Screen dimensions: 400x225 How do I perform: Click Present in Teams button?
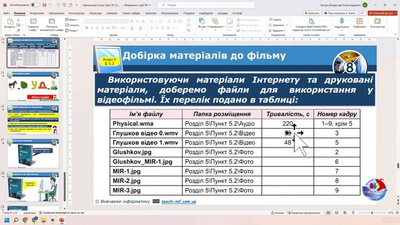(340, 13)
